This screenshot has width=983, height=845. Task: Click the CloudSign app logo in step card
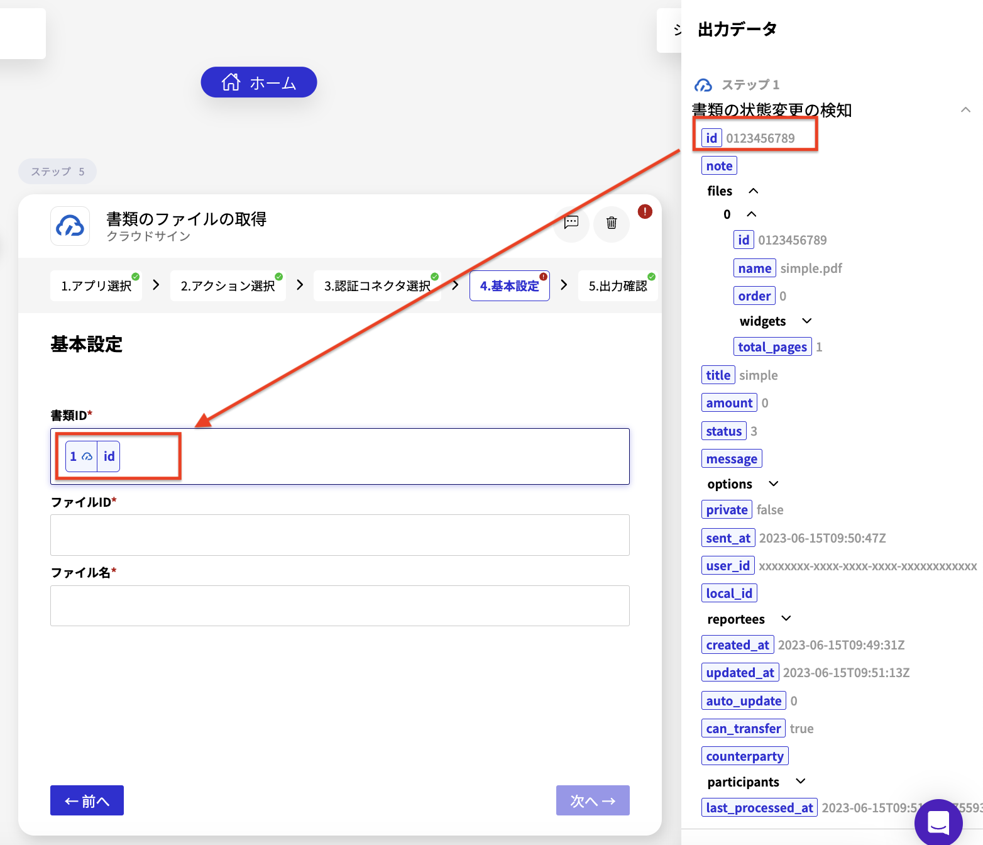(x=70, y=226)
